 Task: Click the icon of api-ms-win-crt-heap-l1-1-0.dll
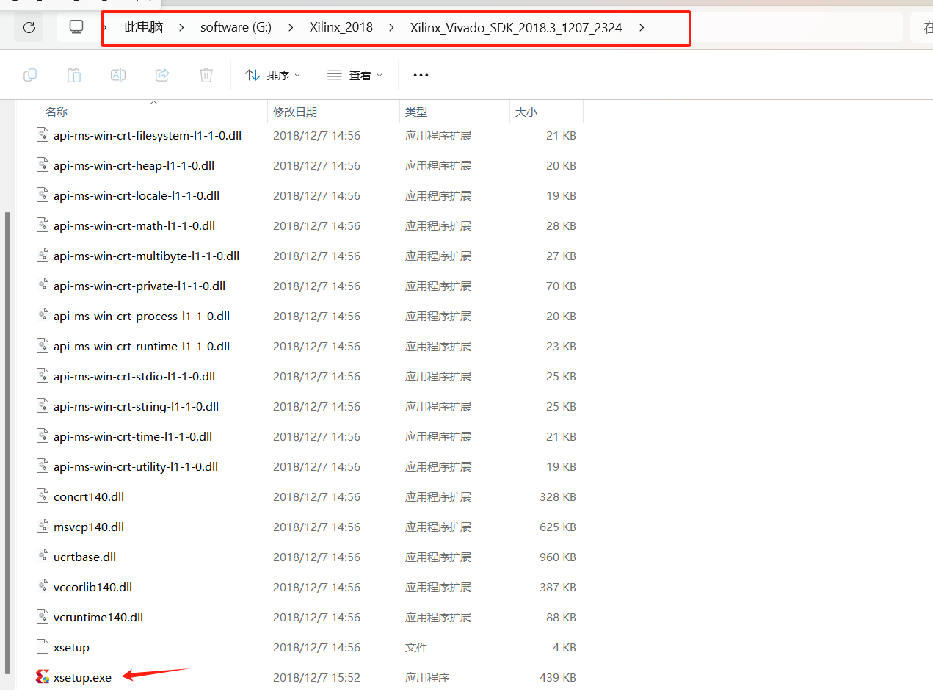tap(43, 165)
